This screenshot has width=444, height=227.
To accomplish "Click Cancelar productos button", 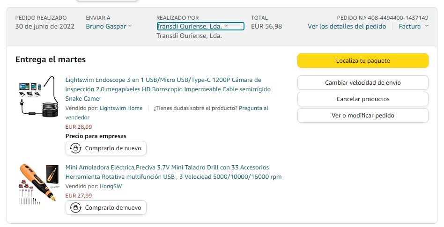I will click(363, 99).
